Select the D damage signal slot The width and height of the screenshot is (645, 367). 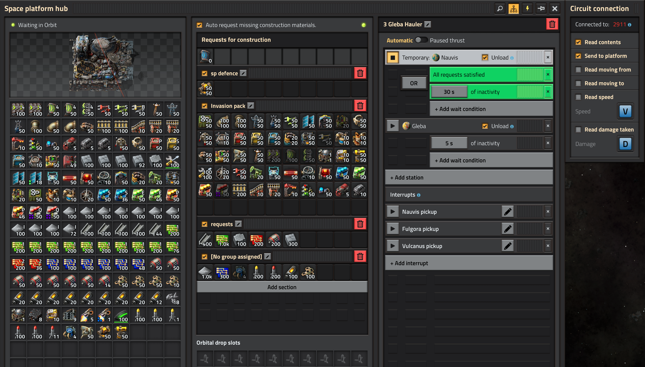625,144
